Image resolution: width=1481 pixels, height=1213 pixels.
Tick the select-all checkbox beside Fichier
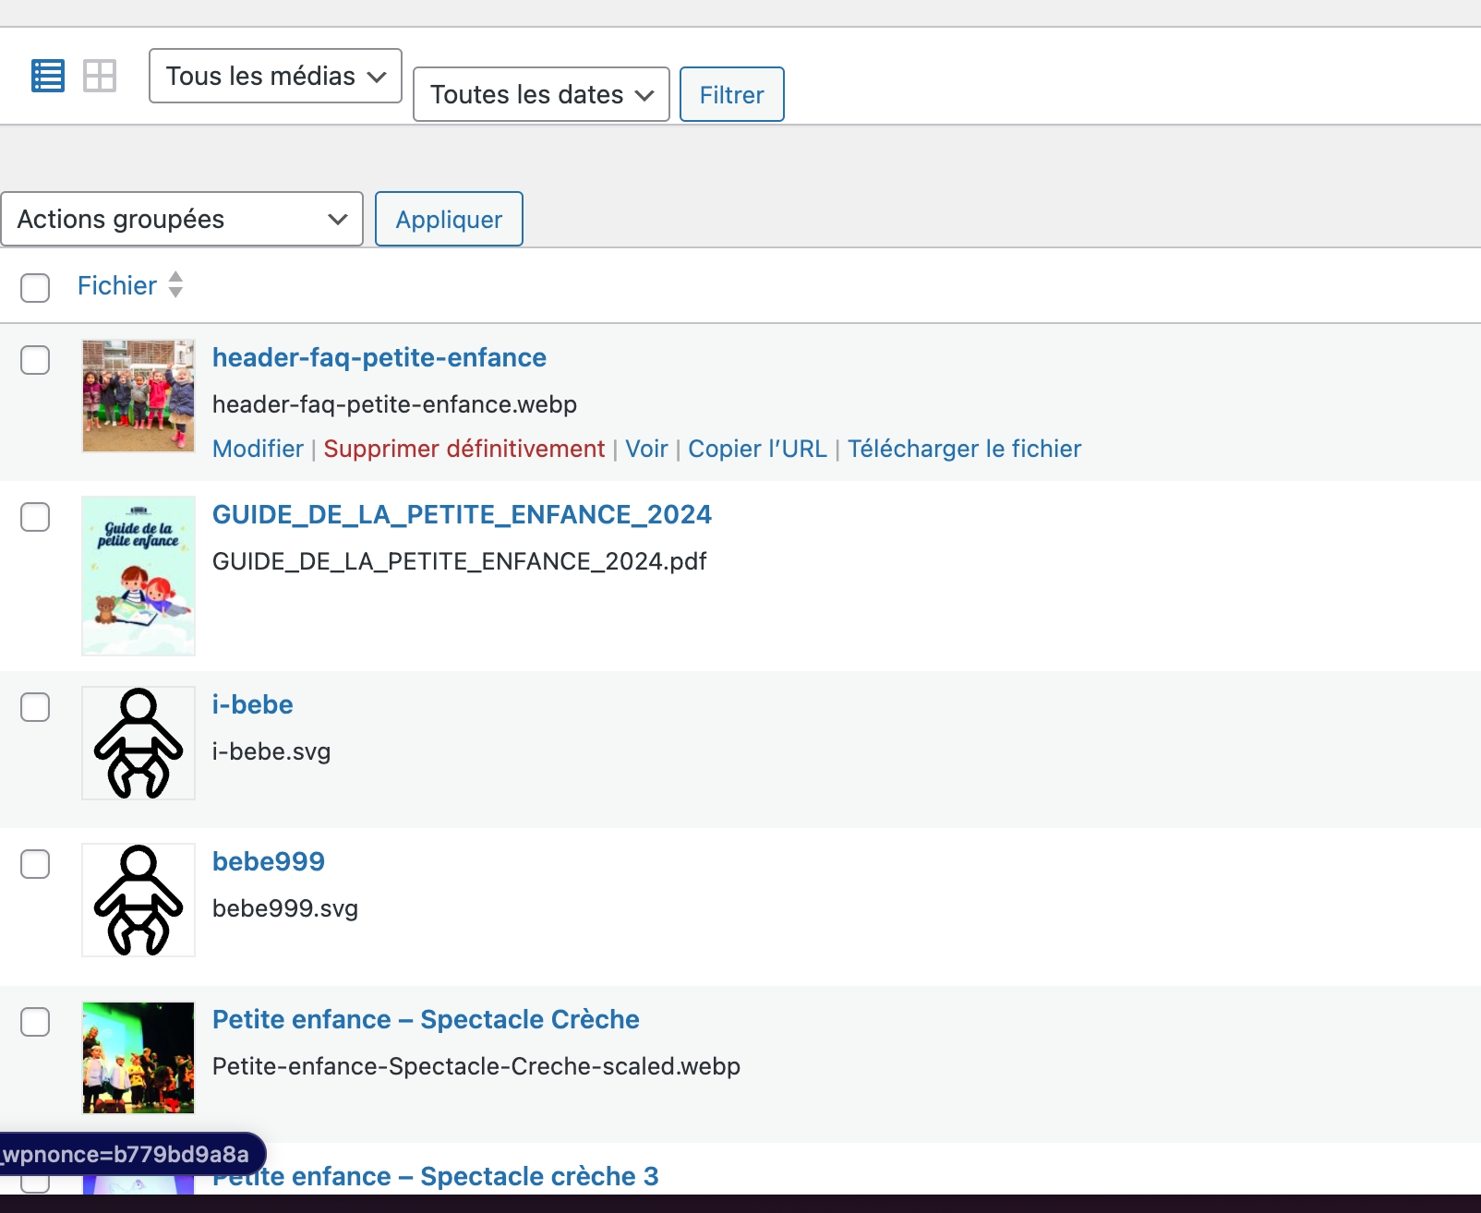pos(35,288)
